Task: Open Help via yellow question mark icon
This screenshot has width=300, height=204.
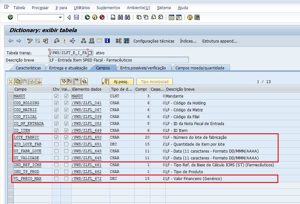Action: click(190, 17)
